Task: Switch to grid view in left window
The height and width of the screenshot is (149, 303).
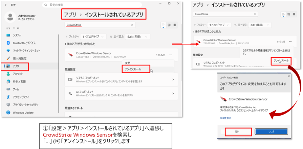Action: point(169,25)
